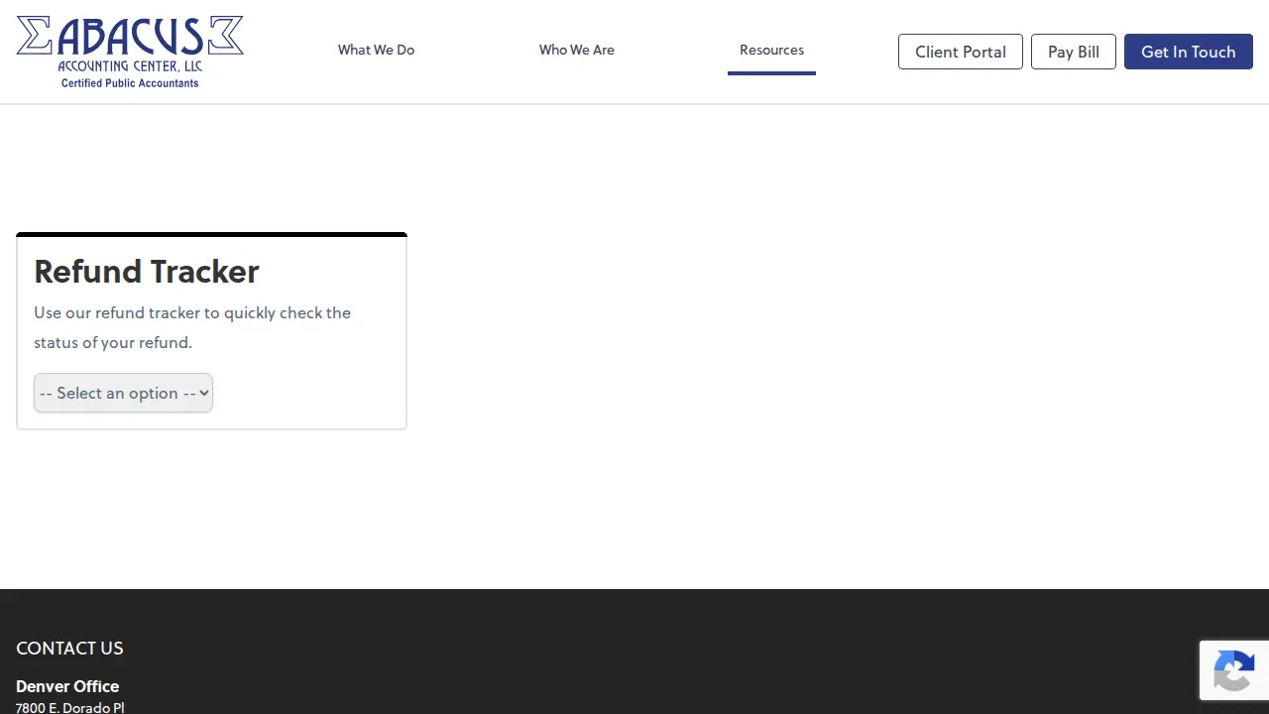
Task: Open the Who We Are menu
Action: (577, 50)
